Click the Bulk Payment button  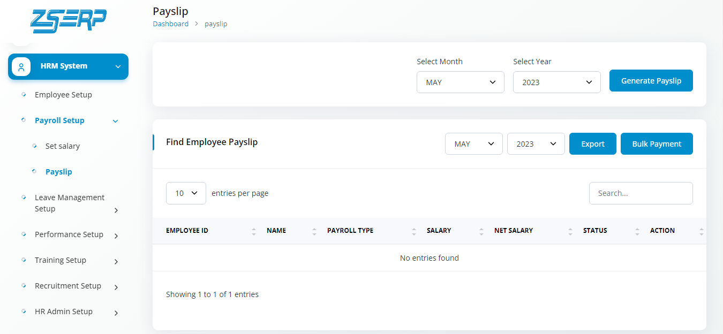657,144
